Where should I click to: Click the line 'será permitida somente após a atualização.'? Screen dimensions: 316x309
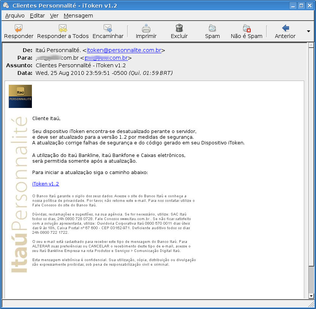84,161
